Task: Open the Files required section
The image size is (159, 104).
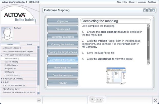Action: click(63, 29)
